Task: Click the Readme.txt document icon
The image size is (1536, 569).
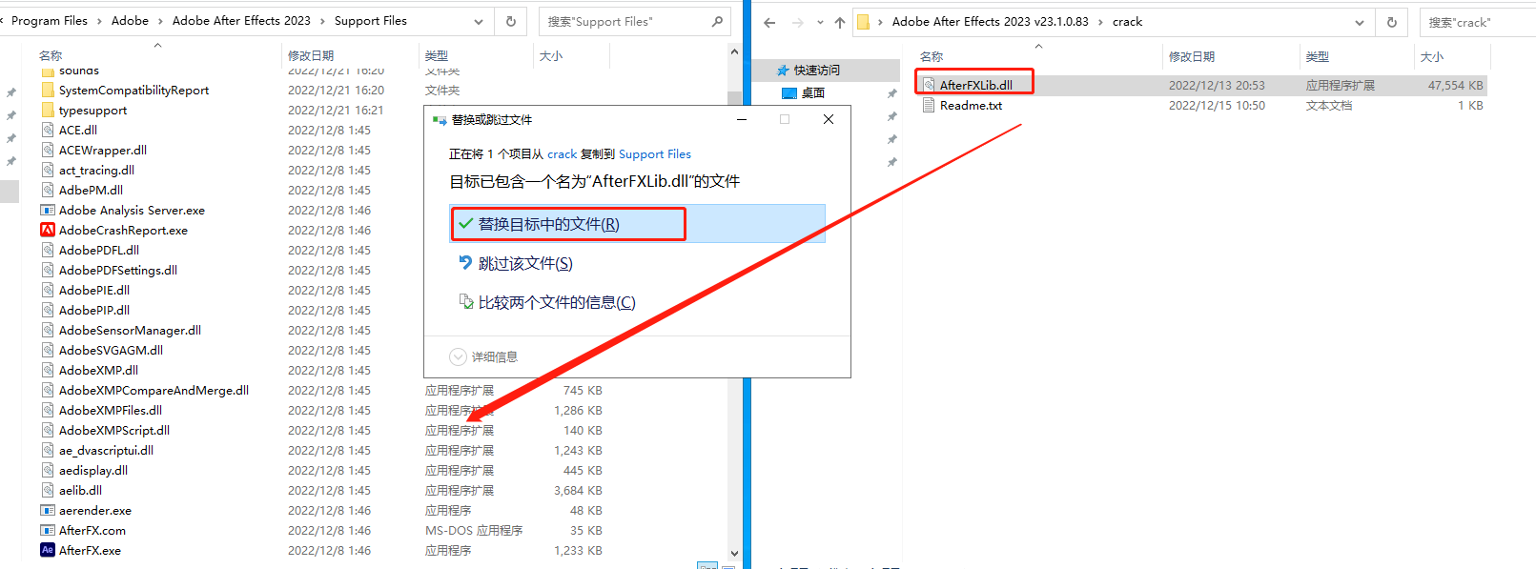Action: click(x=929, y=105)
